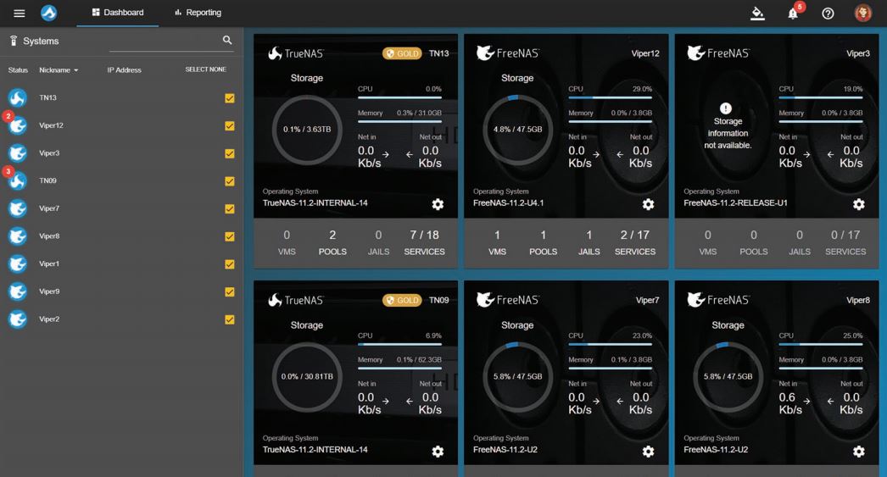The width and height of the screenshot is (887, 477).
Task: Click the Viper7 card title
Action: tap(647, 300)
